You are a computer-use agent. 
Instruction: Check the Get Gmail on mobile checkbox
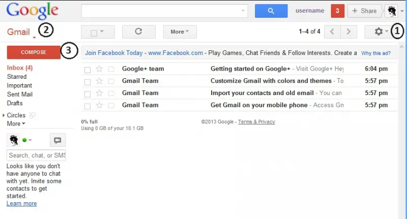coord(88,106)
